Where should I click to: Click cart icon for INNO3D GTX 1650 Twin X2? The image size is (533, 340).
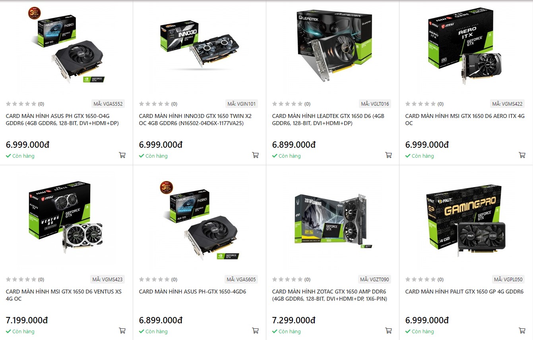pos(256,155)
